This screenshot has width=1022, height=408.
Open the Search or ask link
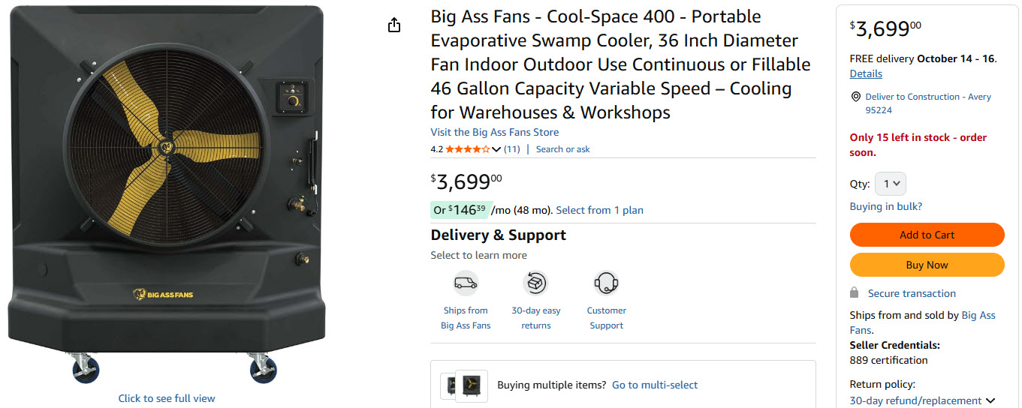tap(562, 149)
